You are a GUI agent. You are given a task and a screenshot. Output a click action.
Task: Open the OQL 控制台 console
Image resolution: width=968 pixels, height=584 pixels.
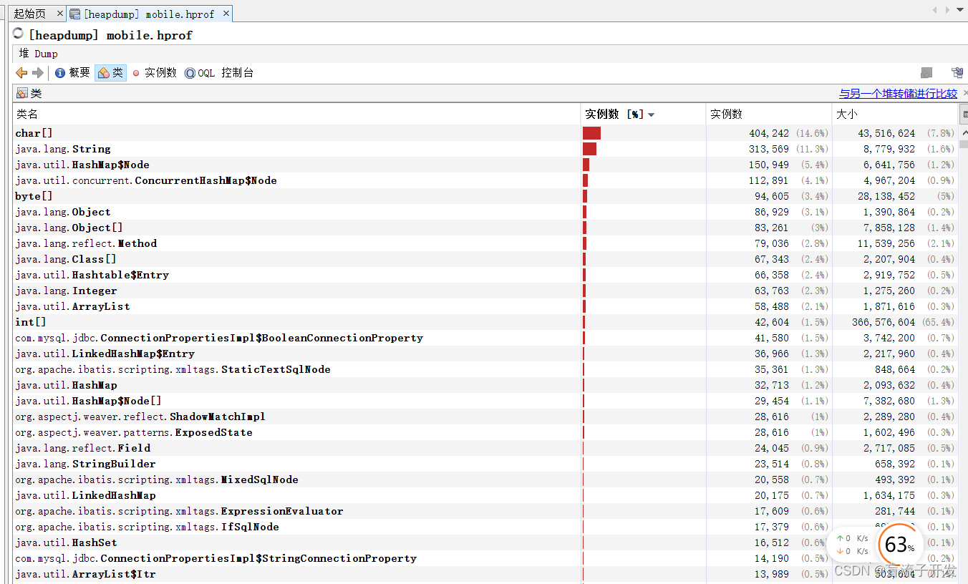click(219, 73)
